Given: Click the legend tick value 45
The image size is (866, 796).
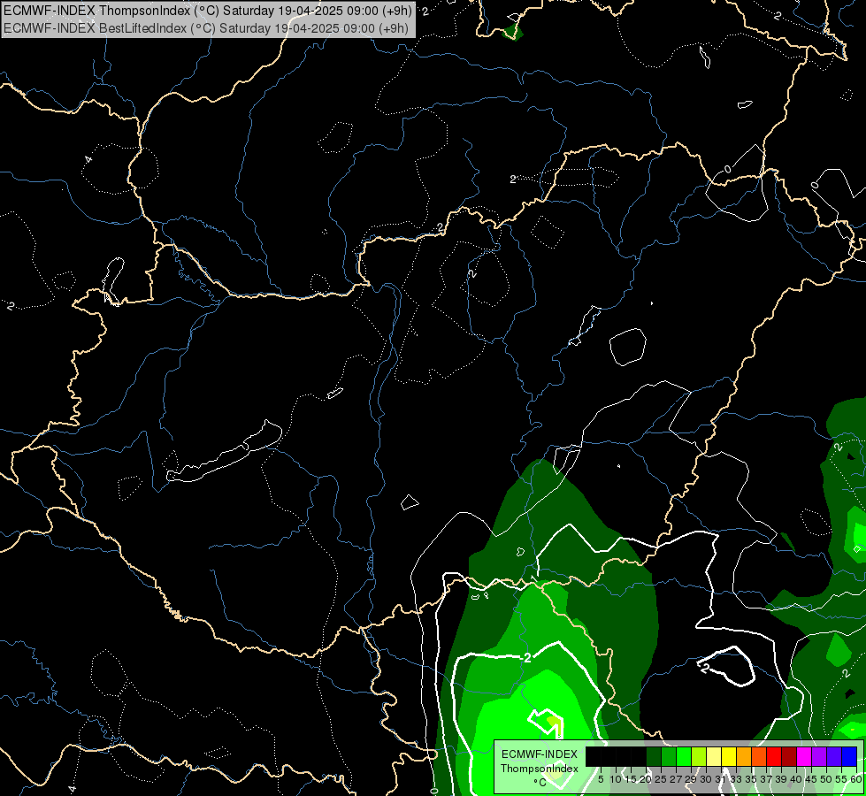Looking at the screenshot, I should pyautogui.click(x=811, y=779).
